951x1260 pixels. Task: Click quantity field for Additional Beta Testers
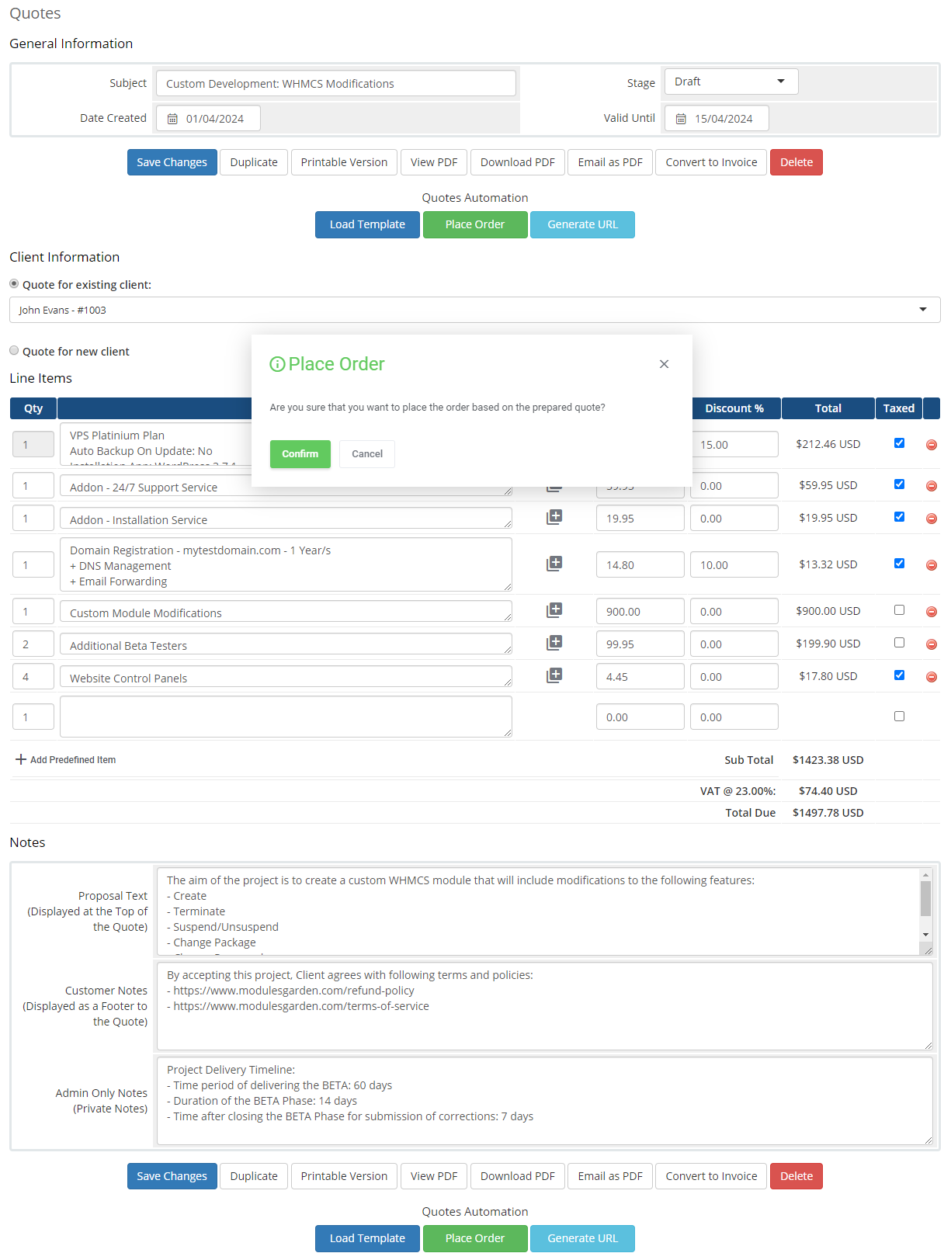(33, 644)
